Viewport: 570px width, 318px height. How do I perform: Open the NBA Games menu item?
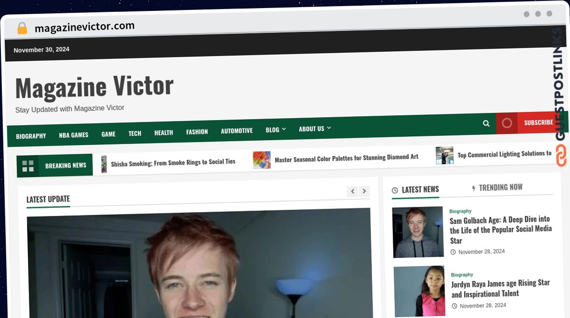(74, 135)
